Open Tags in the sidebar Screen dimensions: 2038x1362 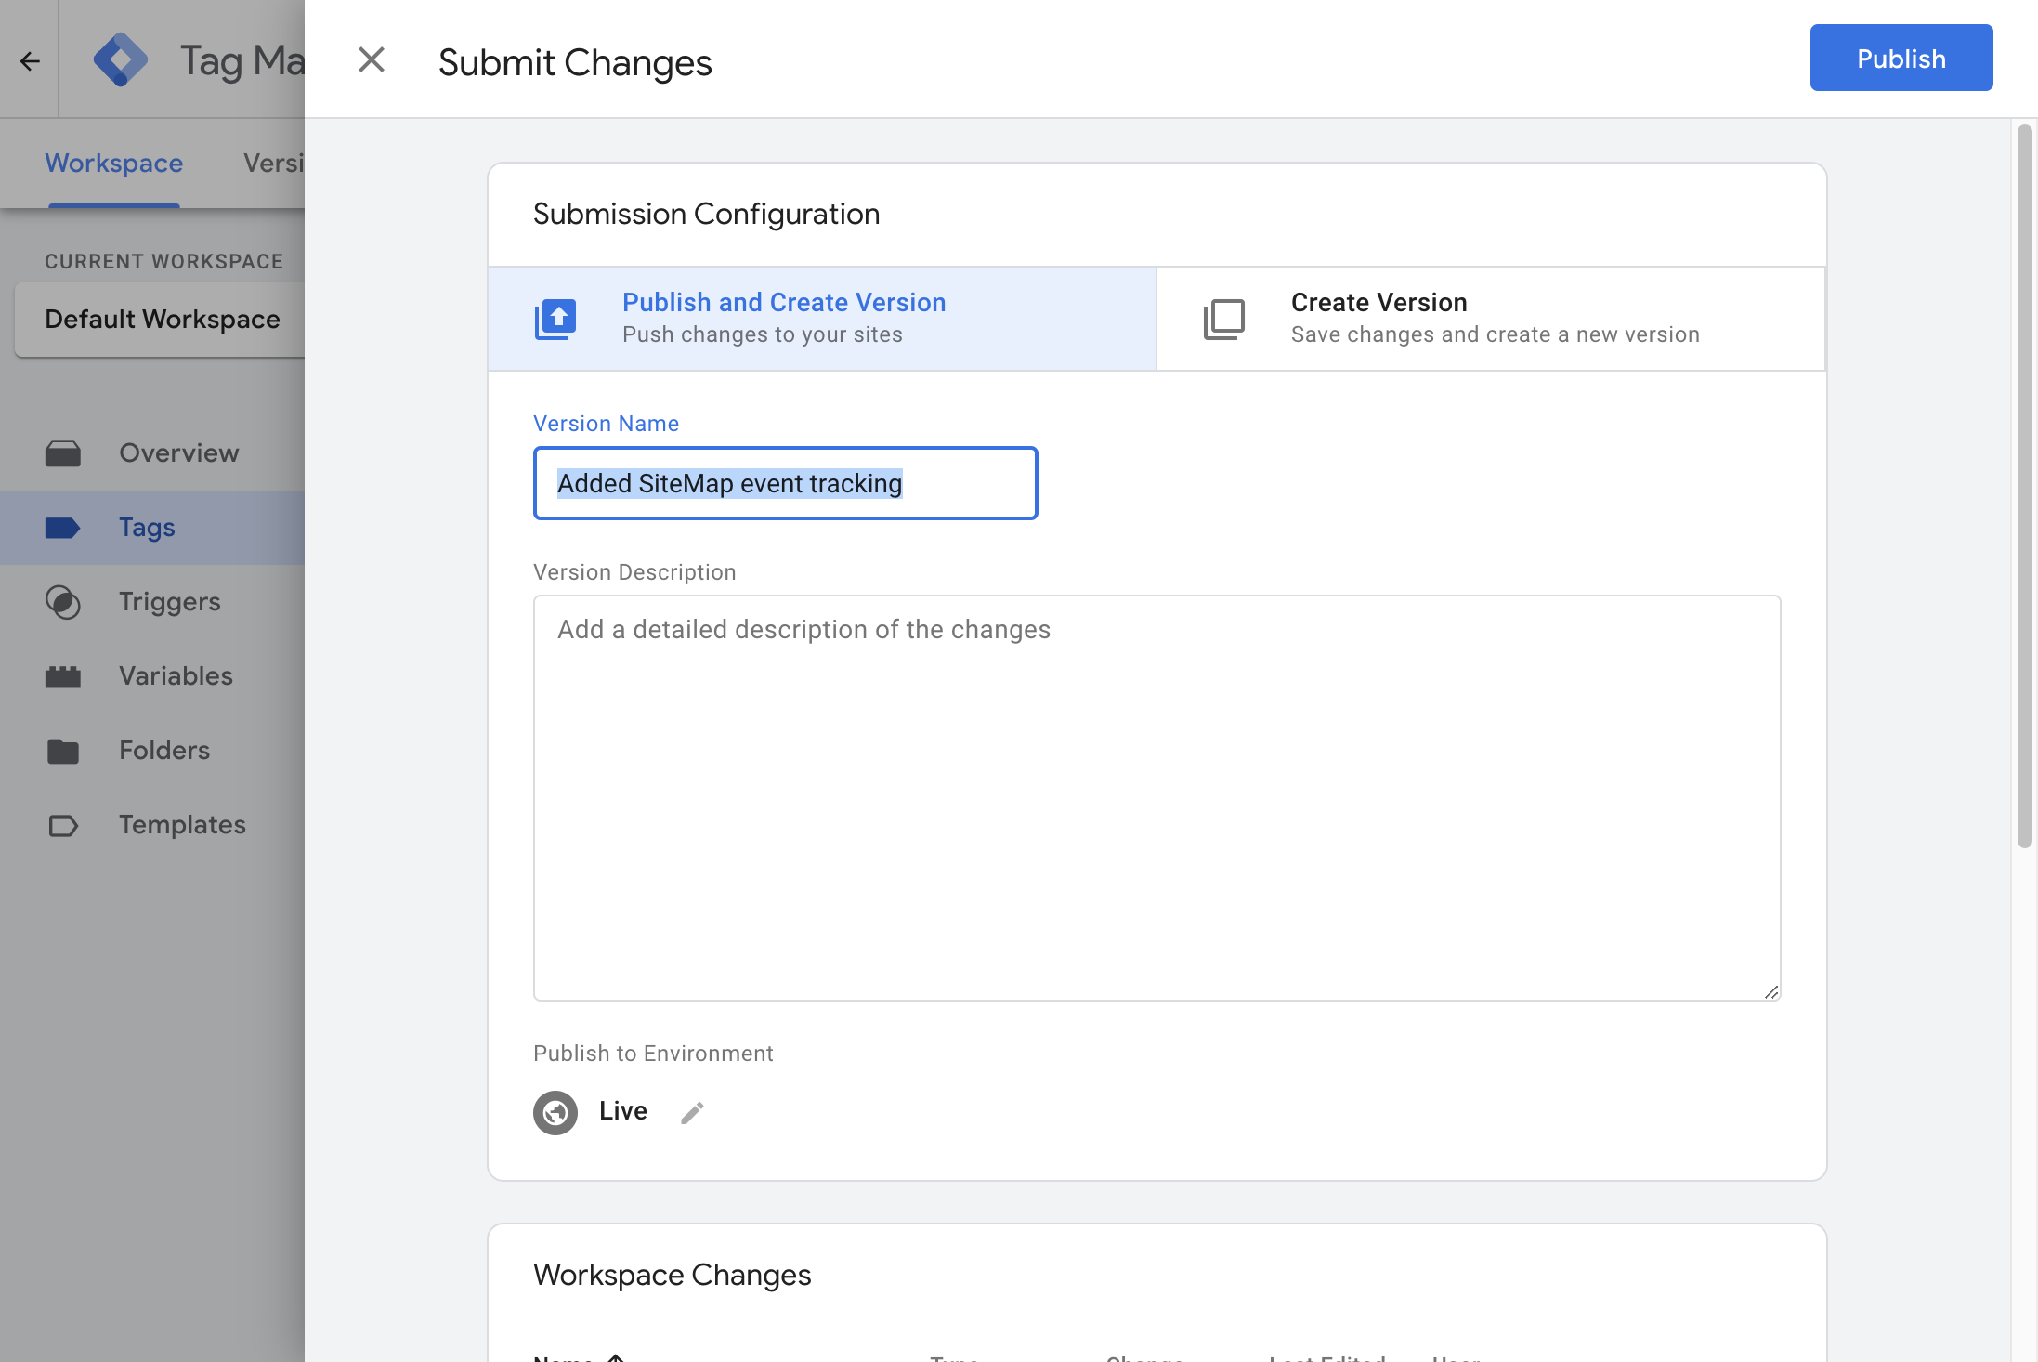click(x=152, y=528)
